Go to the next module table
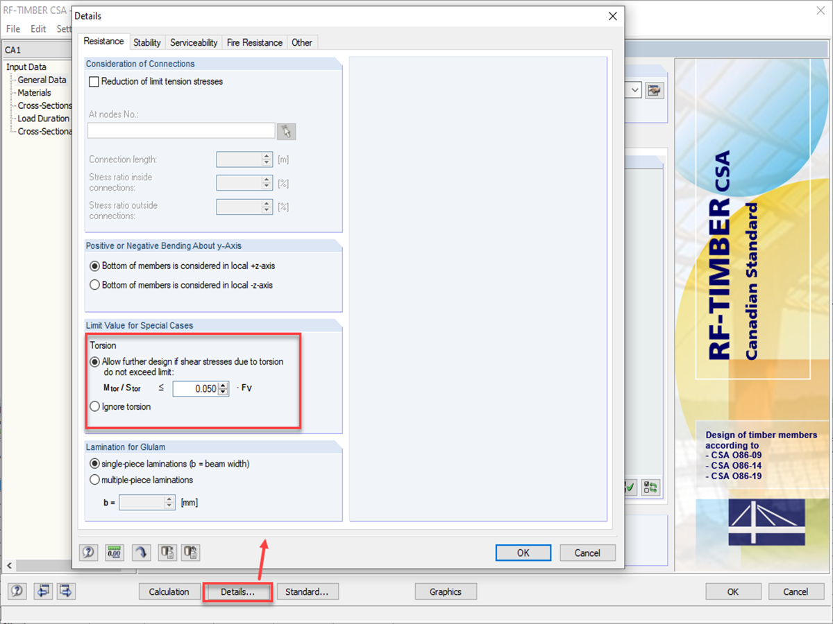Image resolution: width=833 pixels, height=624 pixels. (66, 591)
